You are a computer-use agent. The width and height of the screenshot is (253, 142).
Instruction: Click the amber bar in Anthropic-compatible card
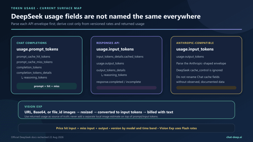click(x=206, y=88)
